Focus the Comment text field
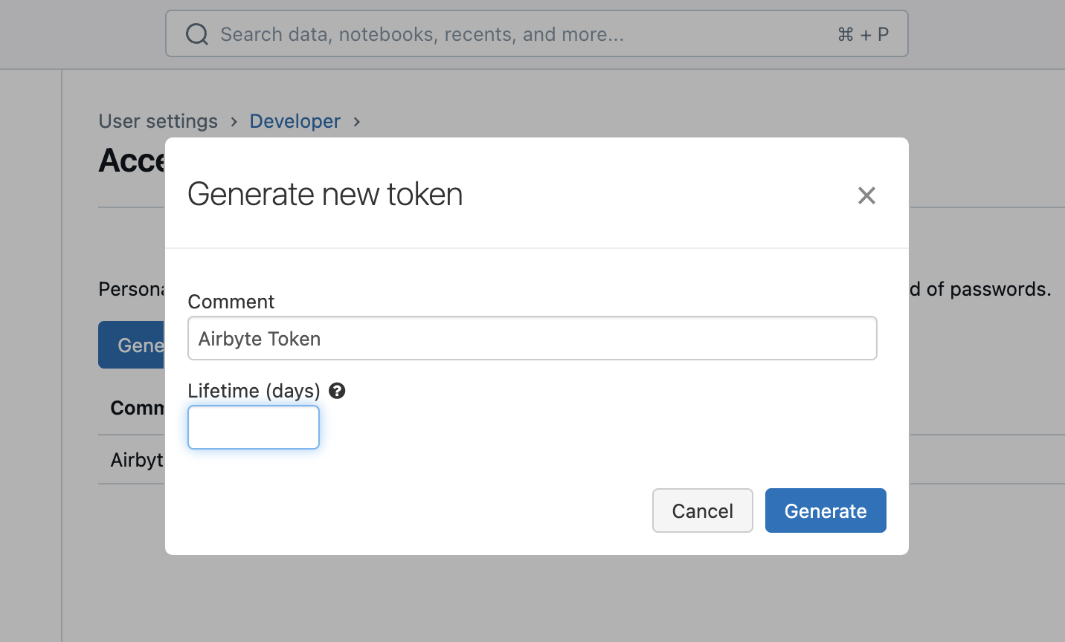This screenshot has width=1065, height=642. tap(532, 339)
